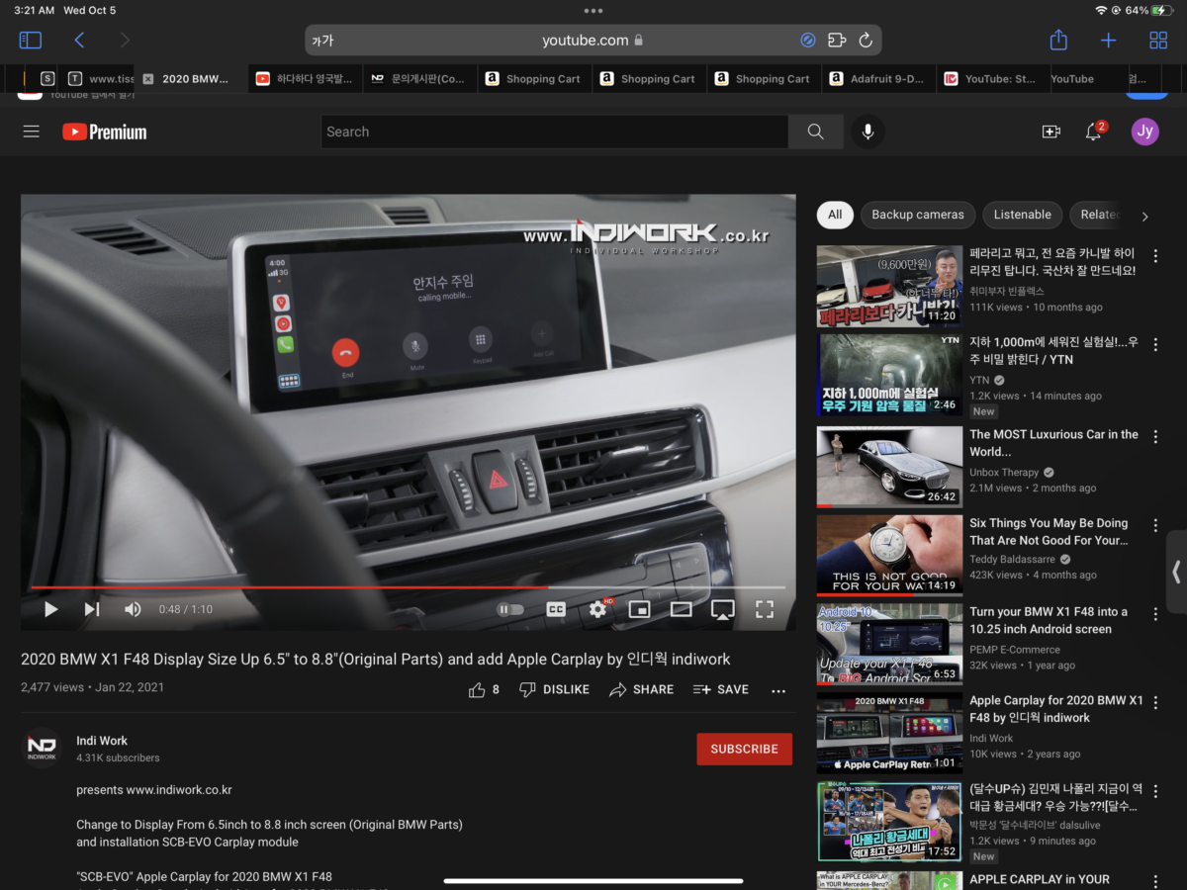Mute the video volume
This screenshot has height=890, width=1187.
tap(133, 609)
